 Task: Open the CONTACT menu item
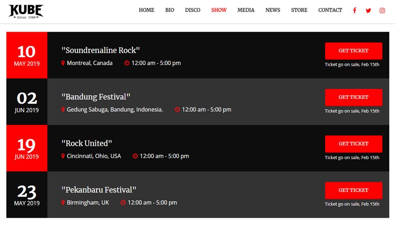click(x=330, y=10)
